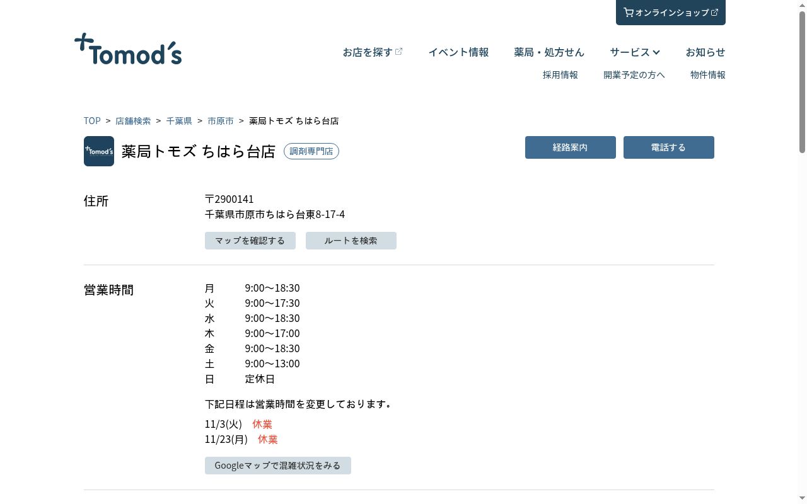Click 店舗検索 breadcrumb link
Image resolution: width=807 pixels, height=504 pixels.
click(x=133, y=120)
